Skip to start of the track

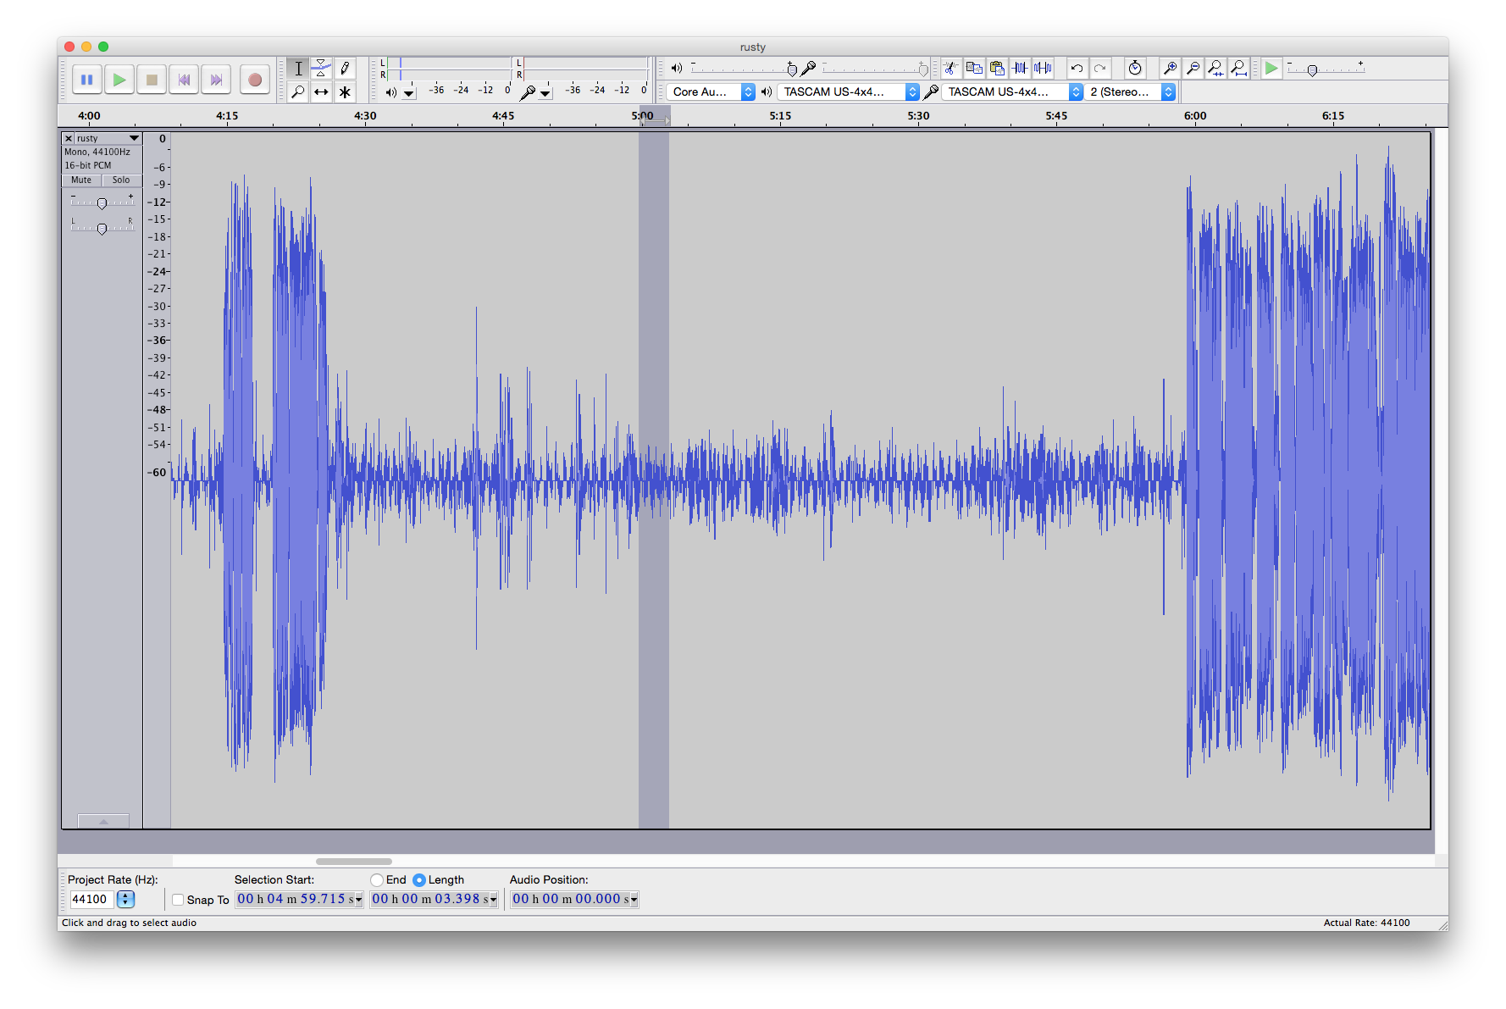[x=184, y=80]
